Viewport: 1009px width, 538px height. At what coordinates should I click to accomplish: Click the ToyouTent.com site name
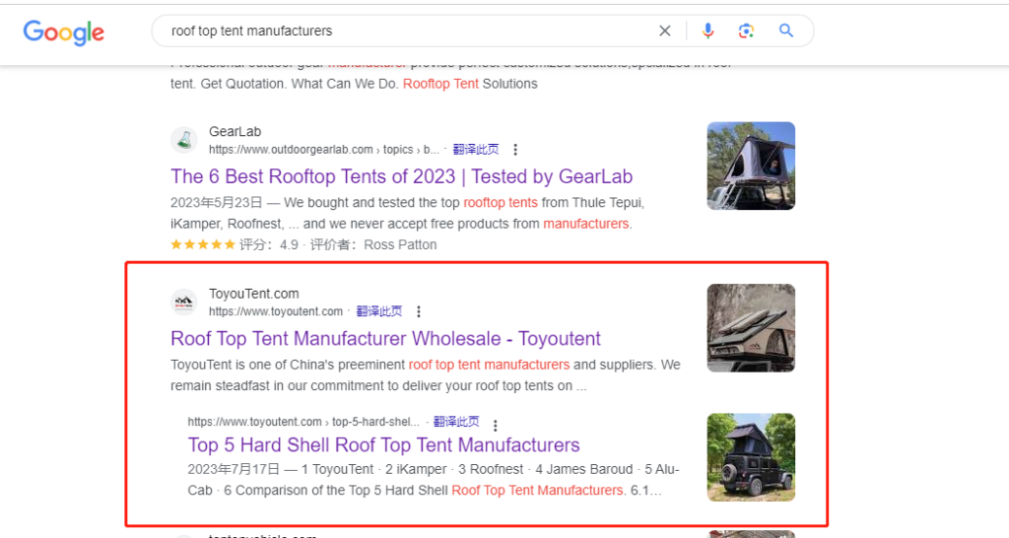click(253, 294)
